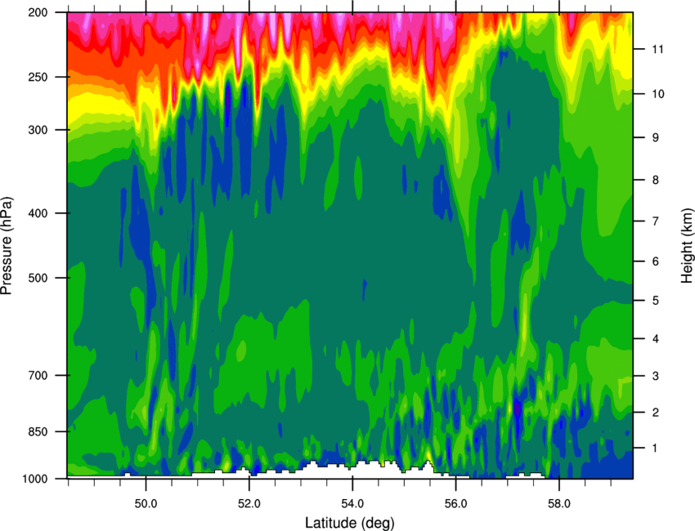
Task: Click the 6 km height label
Action: point(656,261)
